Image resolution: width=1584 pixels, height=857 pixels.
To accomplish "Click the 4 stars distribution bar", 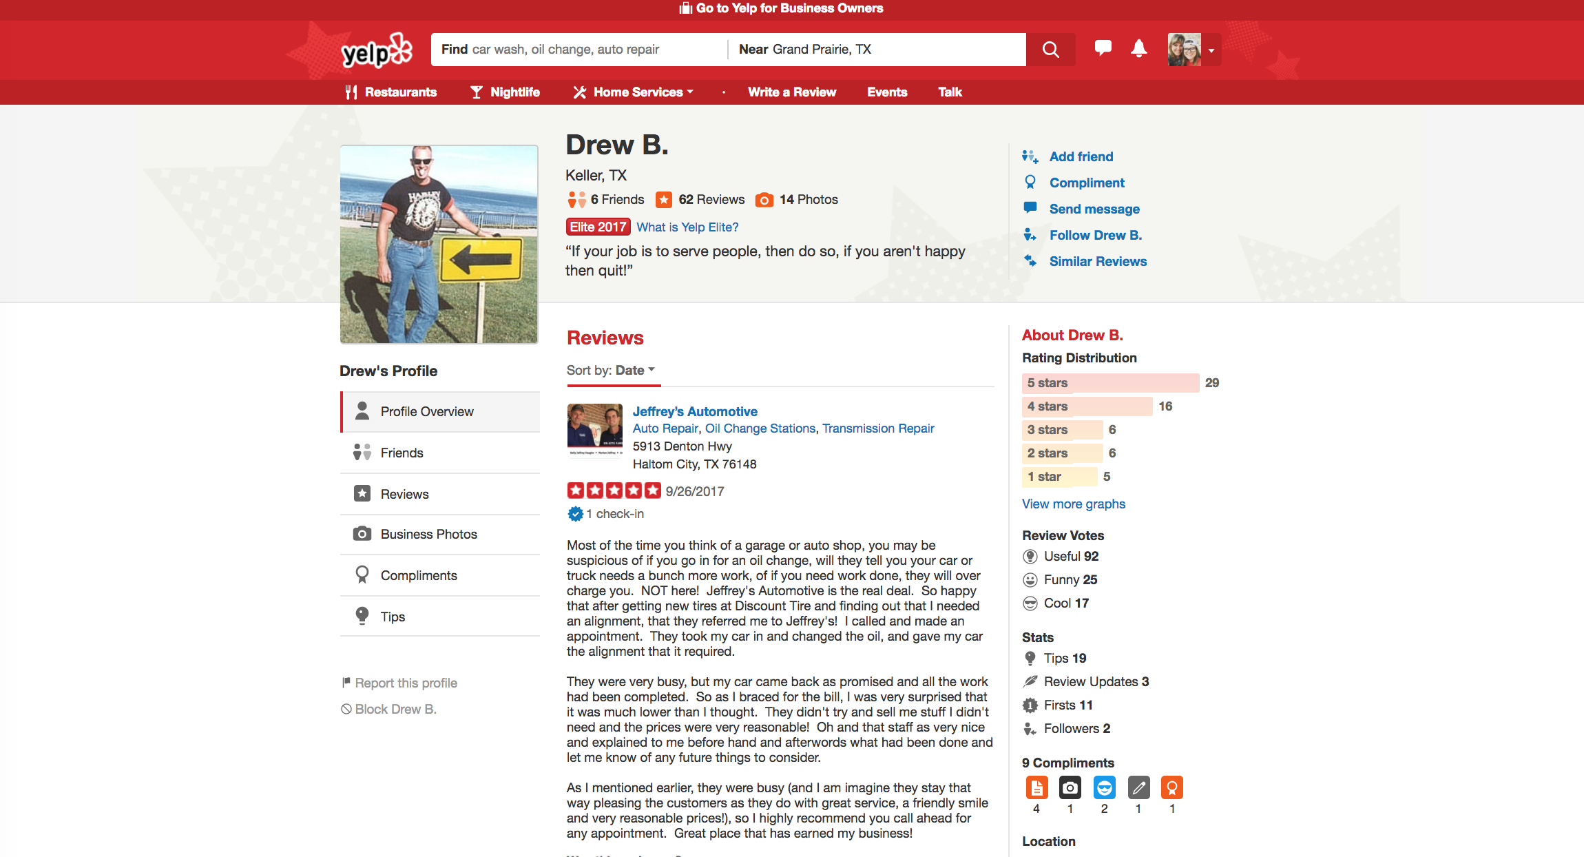I will coord(1087,406).
